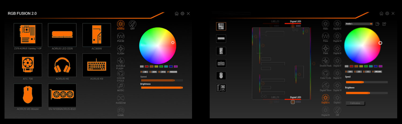The image size is (402, 124).
Task: Click PC case icon in right sidebar
Action: [x=221, y=51]
